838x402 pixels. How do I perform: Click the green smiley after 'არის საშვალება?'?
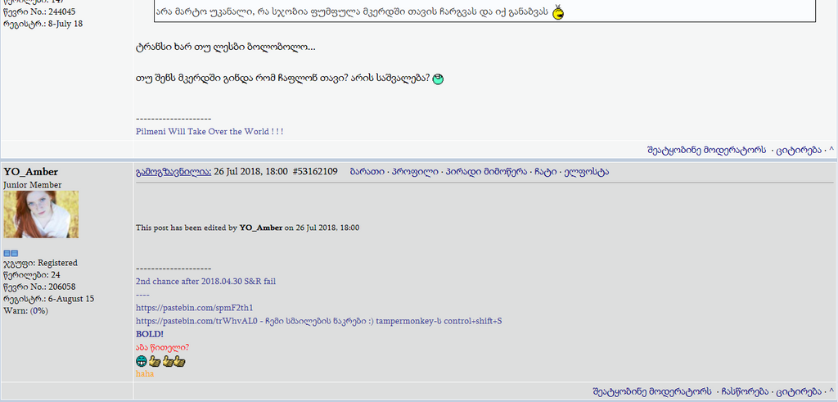pos(438,79)
